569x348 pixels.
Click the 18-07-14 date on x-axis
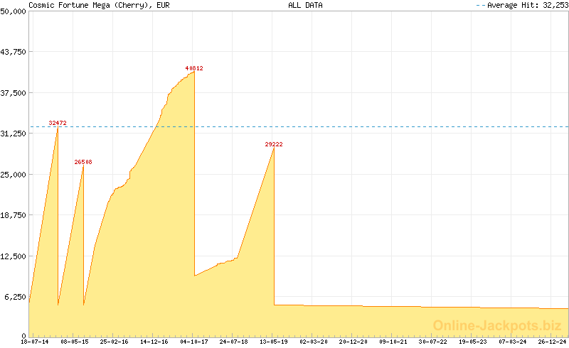coord(35,342)
